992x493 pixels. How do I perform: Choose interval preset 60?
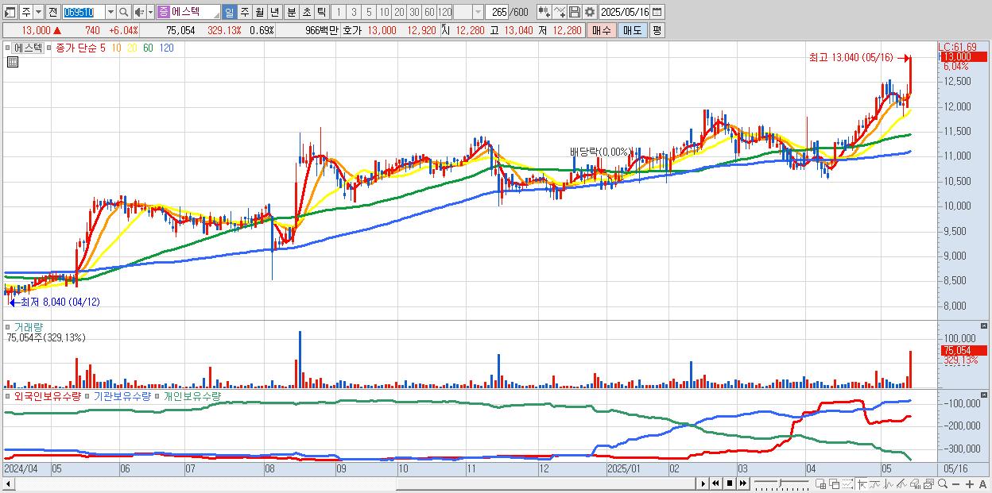coord(428,12)
